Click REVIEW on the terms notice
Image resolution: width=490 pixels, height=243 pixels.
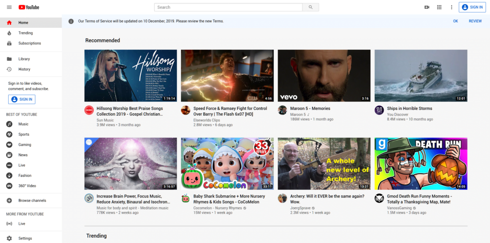pyautogui.click(x=475, y=21)
